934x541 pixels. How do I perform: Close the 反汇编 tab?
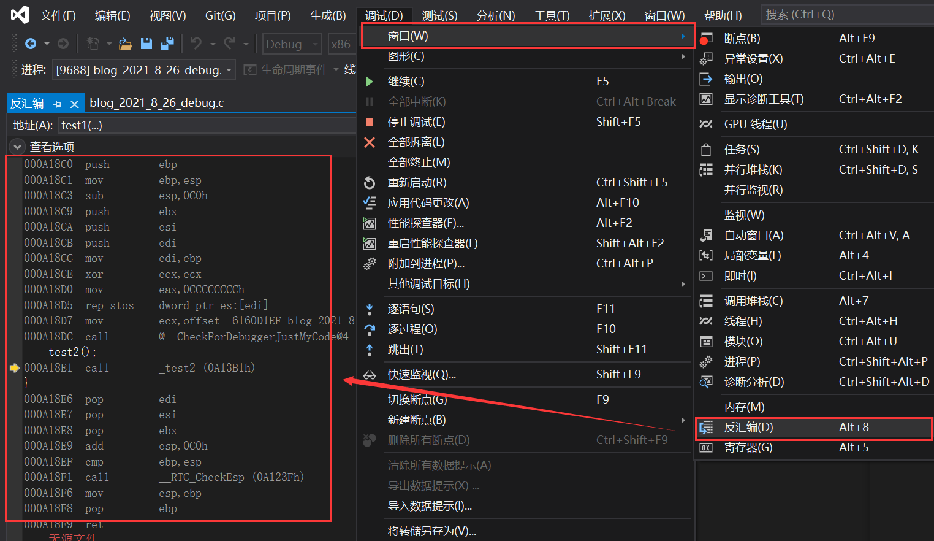click(x=74, y=104)
